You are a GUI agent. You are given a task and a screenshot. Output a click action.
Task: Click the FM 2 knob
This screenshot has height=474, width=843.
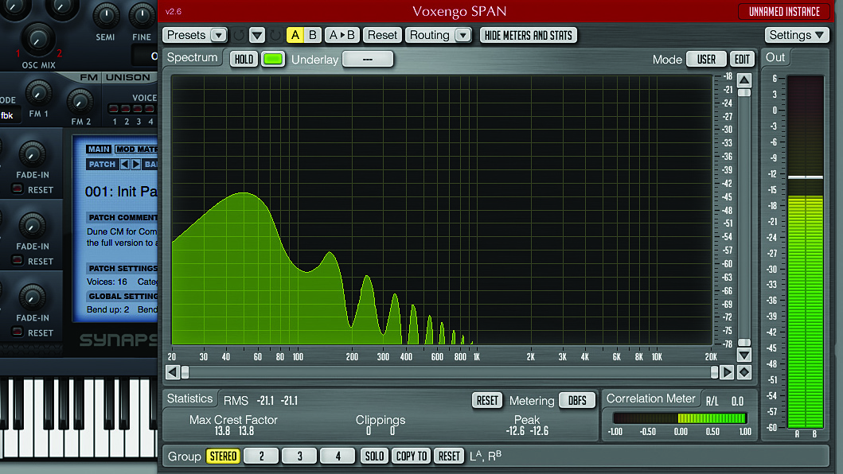80,101
